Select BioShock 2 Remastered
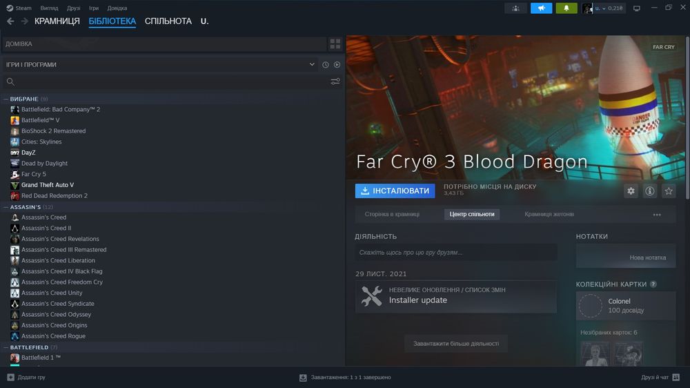Image resolution: width=690 pixels, height=388 pixels. click(x=54, y=130)
